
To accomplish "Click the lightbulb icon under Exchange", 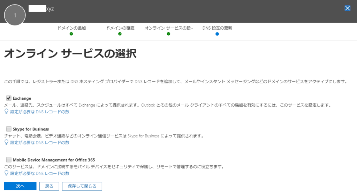I will [x=6, y=112].
